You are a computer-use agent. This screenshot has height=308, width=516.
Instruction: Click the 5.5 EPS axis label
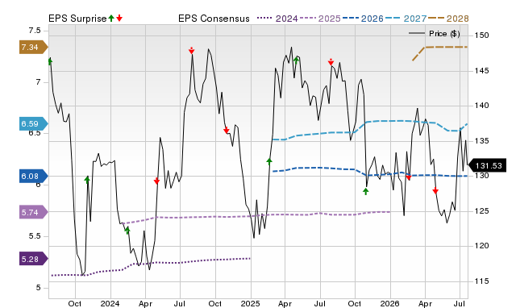tap(35, 236)
